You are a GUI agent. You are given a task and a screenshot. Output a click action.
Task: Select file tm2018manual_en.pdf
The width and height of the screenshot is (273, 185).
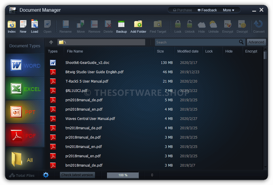pos(84,147)
